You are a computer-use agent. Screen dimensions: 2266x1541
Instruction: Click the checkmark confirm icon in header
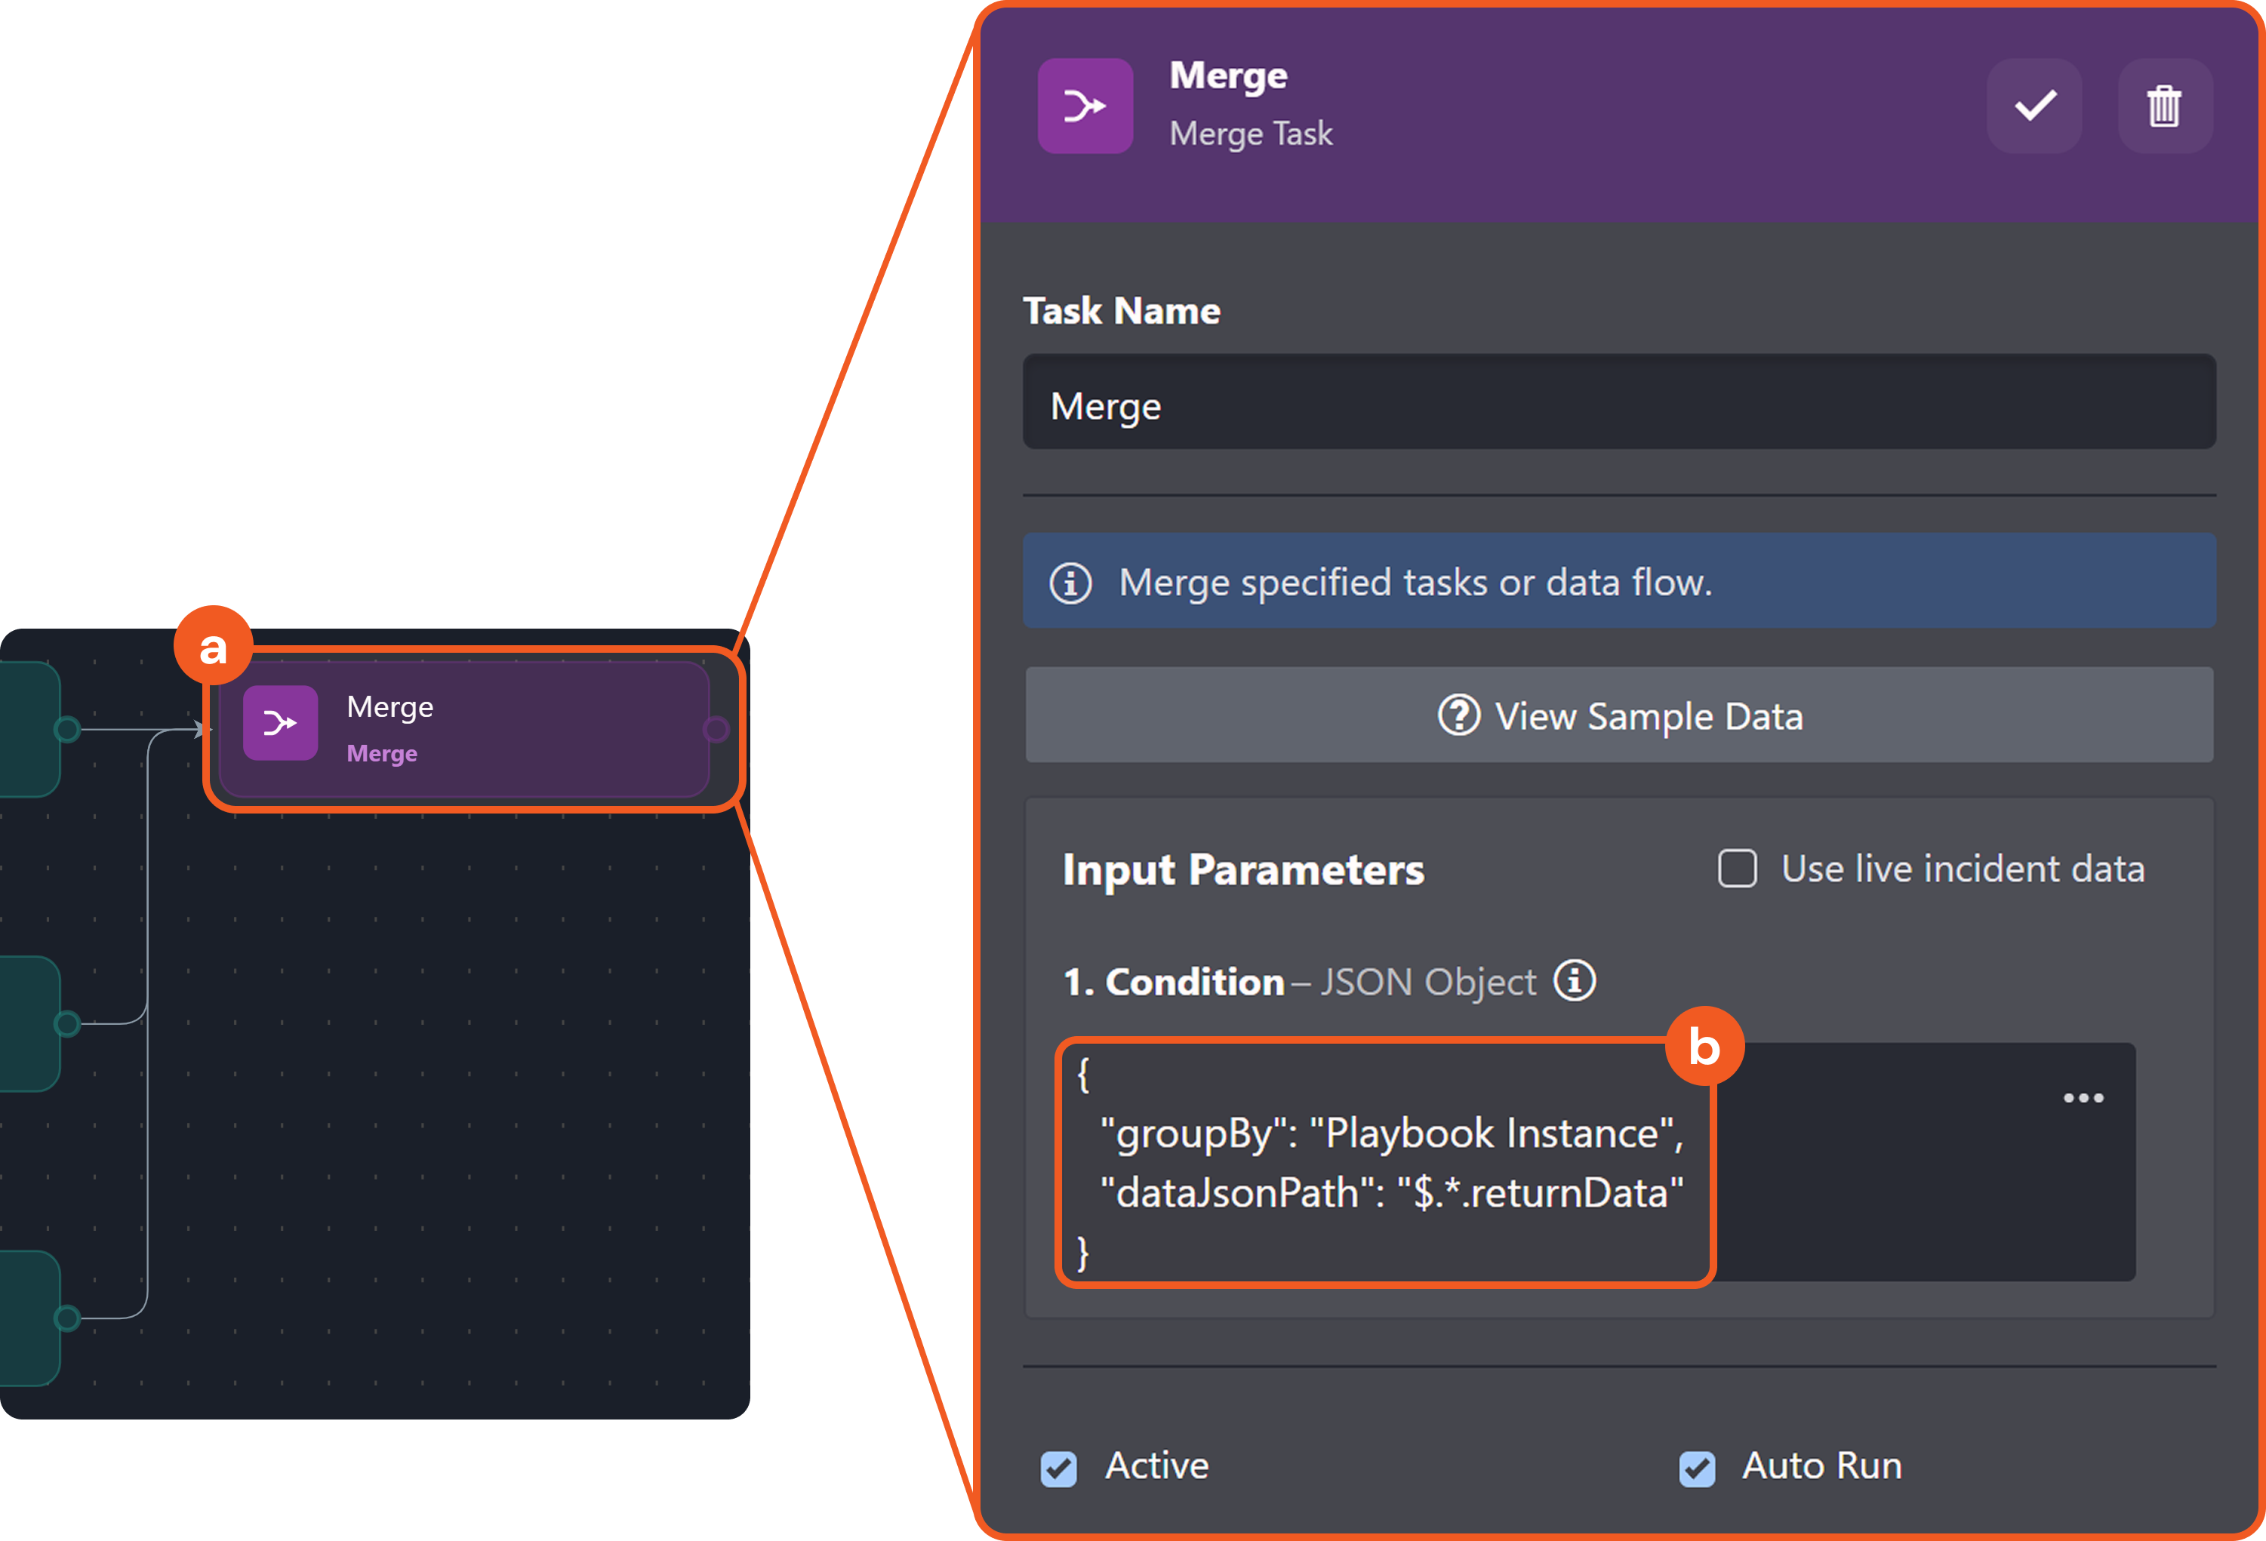tap(2035, 105)
